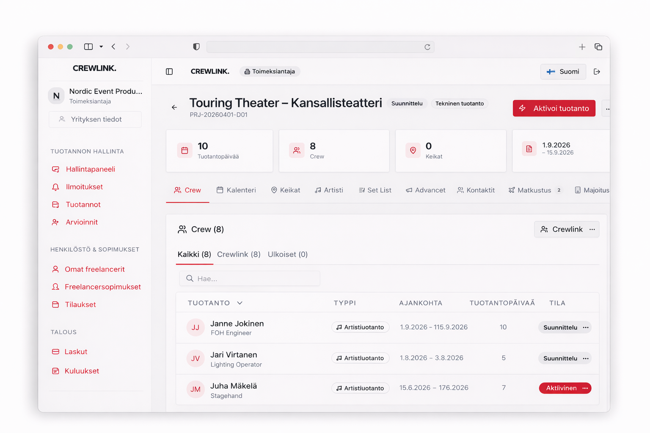
Task: Click the Hae search field
Action: [250, 279]
